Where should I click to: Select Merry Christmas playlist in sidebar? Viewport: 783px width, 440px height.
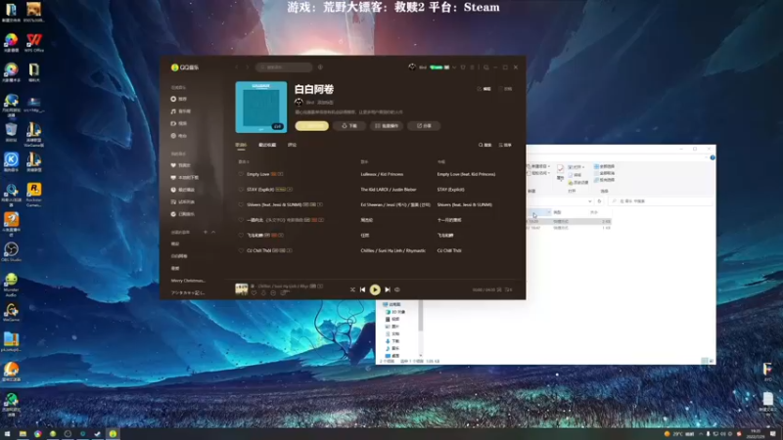tap(188, 281)
